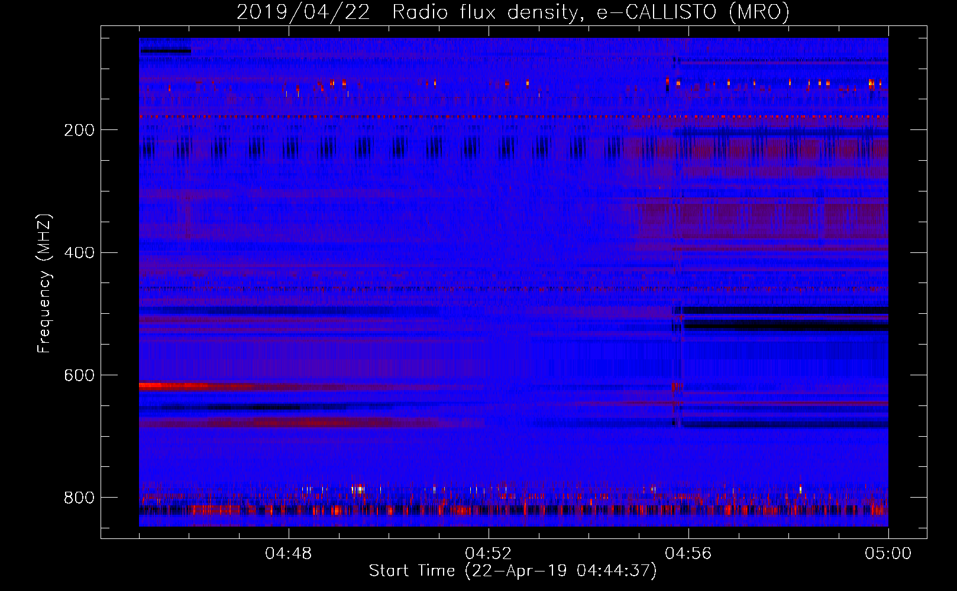957x591 pixels.
Task: Click the 04:56 time tick label
Action: coord(688,554)
